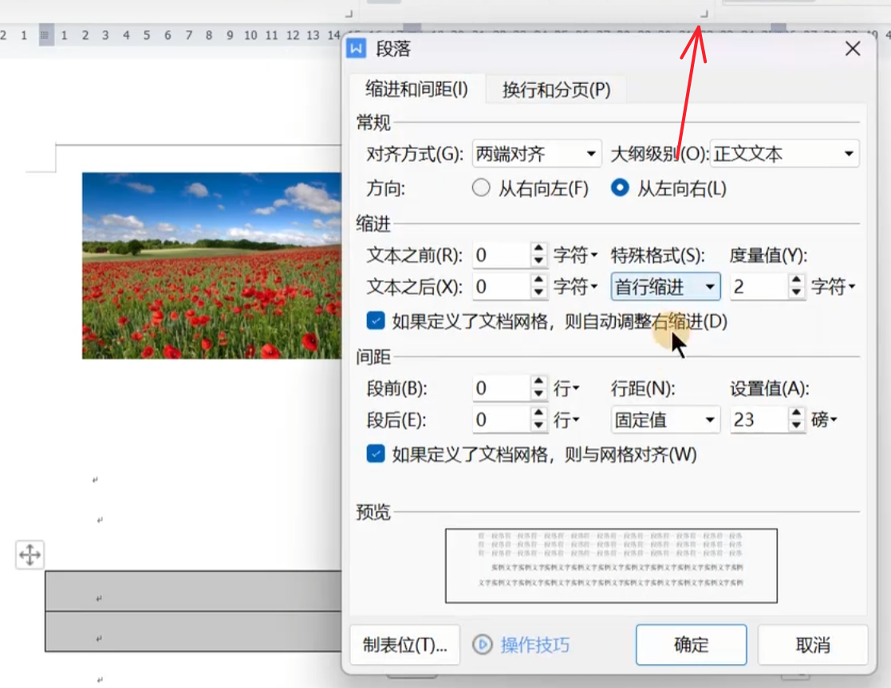Open the 行 unit dropdown for 段后
This screenshot has height=688, width=891.
point(566,420)
